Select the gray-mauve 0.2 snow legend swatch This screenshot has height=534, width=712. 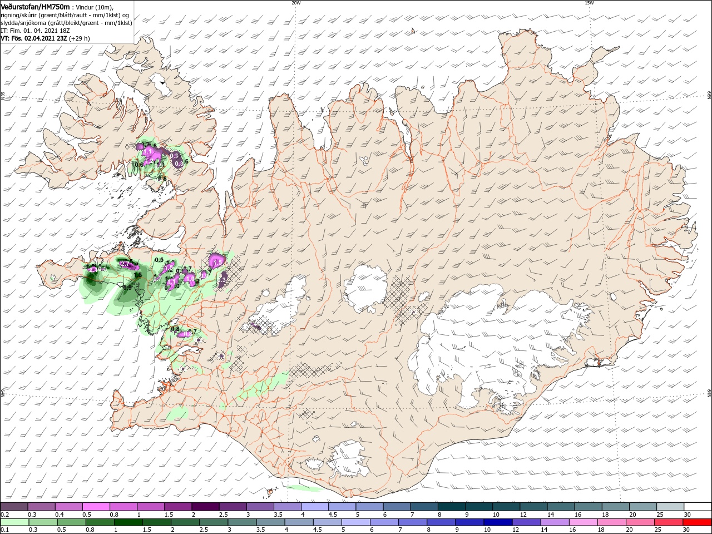pos(14,507)
